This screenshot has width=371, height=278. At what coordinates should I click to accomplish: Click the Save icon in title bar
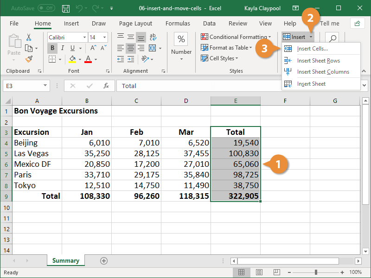66,8
